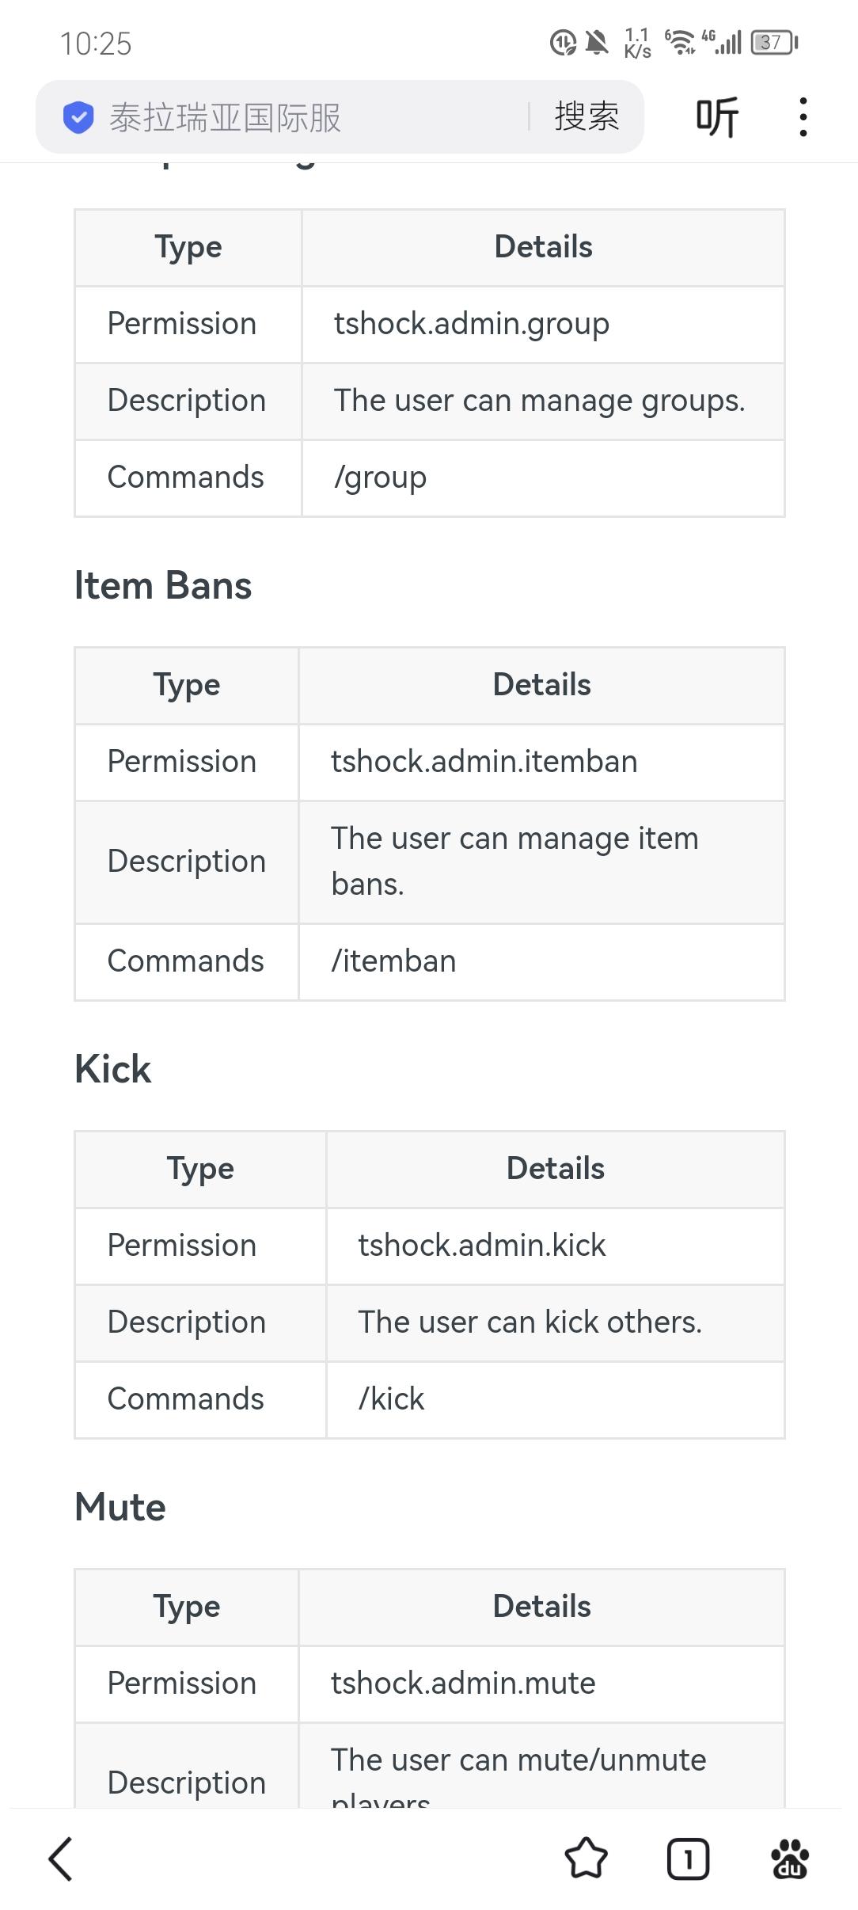This screenshot has height=1910, width=858.
Task: Select the tshock.admin.itemban permission text
Action: pyautogui.click(x=484, y=762)
